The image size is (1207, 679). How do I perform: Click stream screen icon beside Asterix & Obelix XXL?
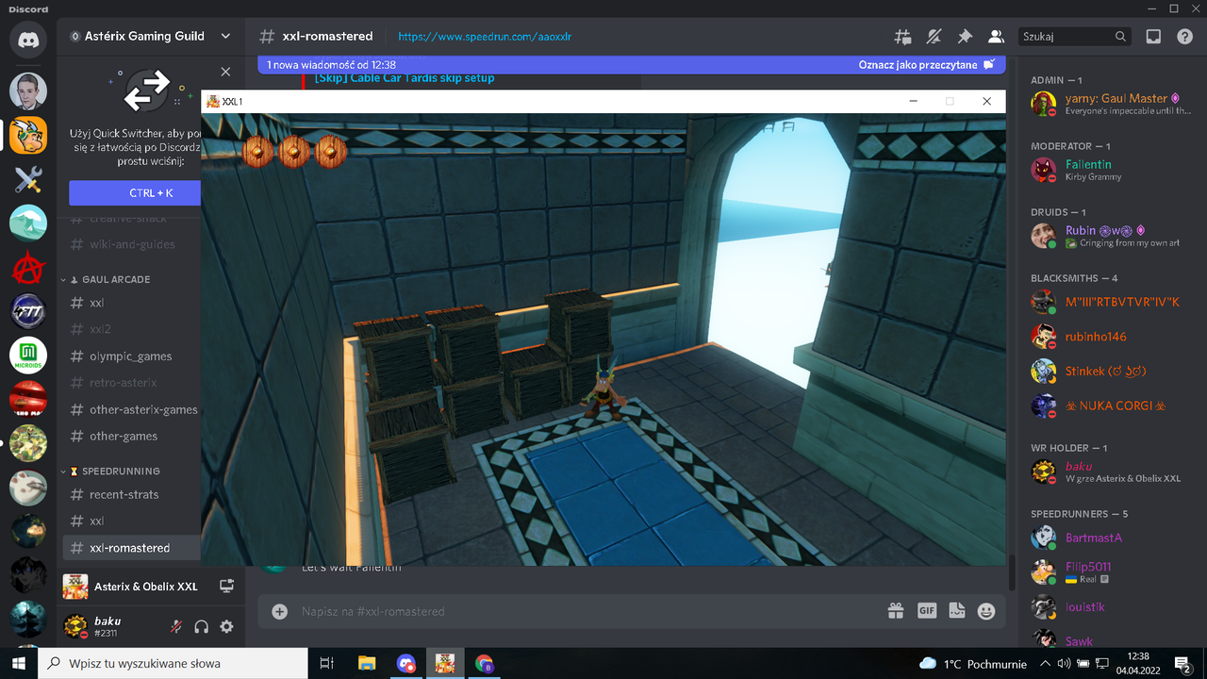click(x=226, y=586)
